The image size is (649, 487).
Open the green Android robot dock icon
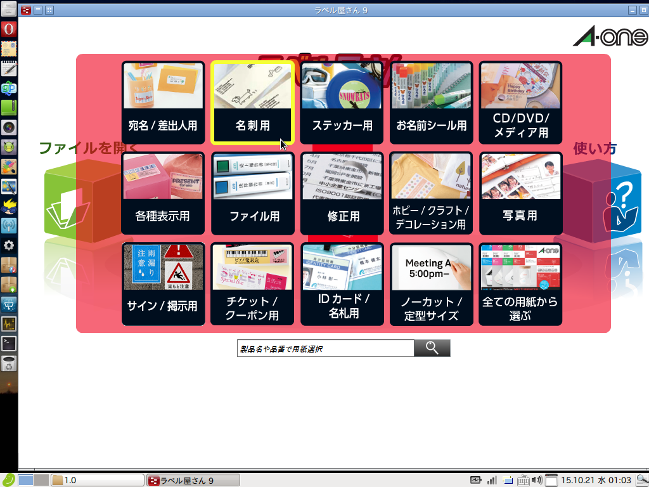click(x=9, y=146)
